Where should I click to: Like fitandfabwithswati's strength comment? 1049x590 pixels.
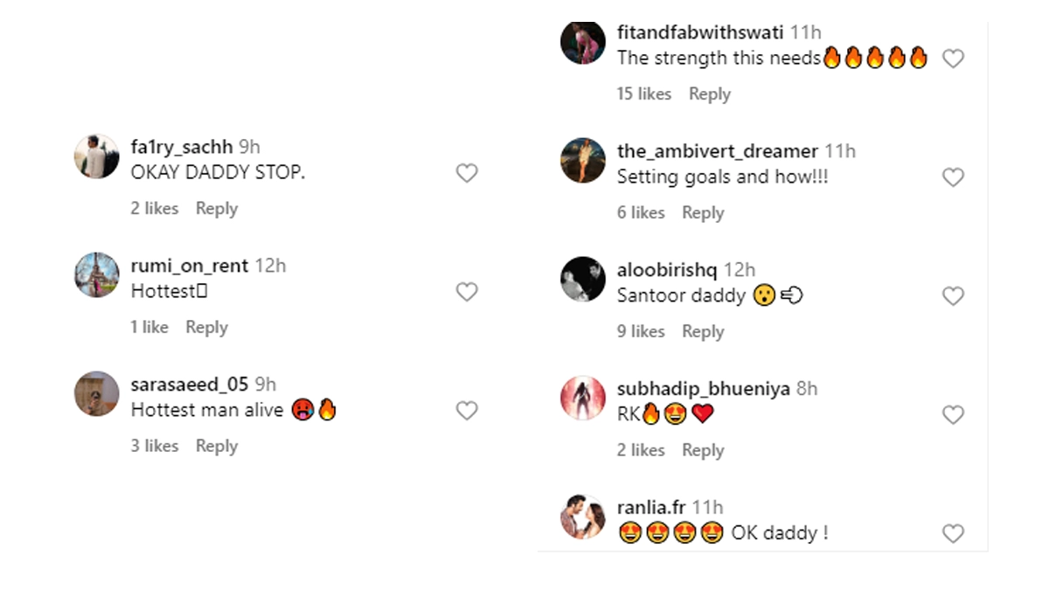pos(953,59)
